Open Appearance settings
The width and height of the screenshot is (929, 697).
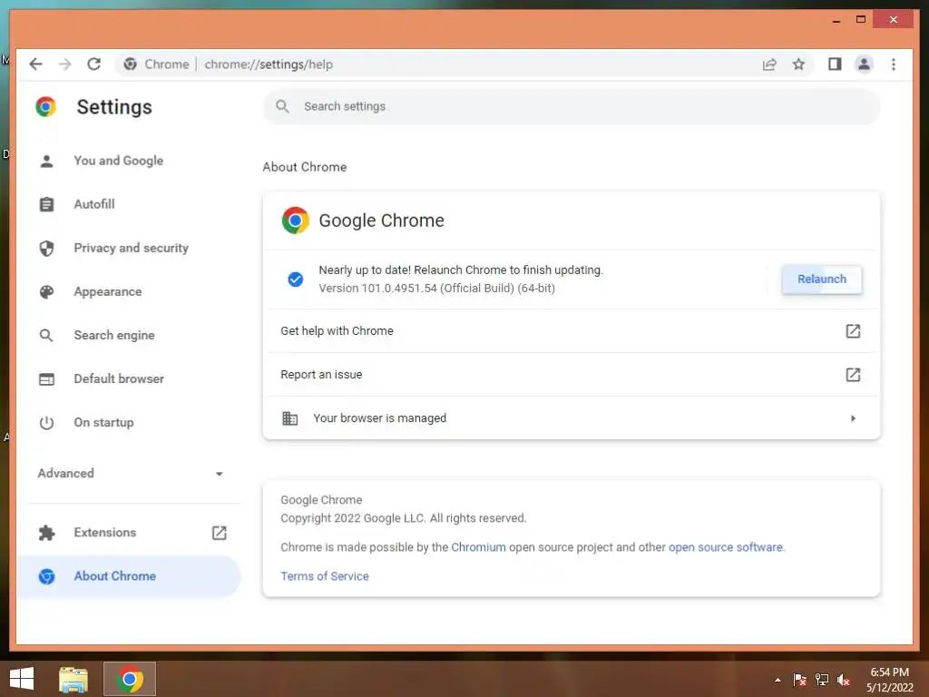pos(129,291)
